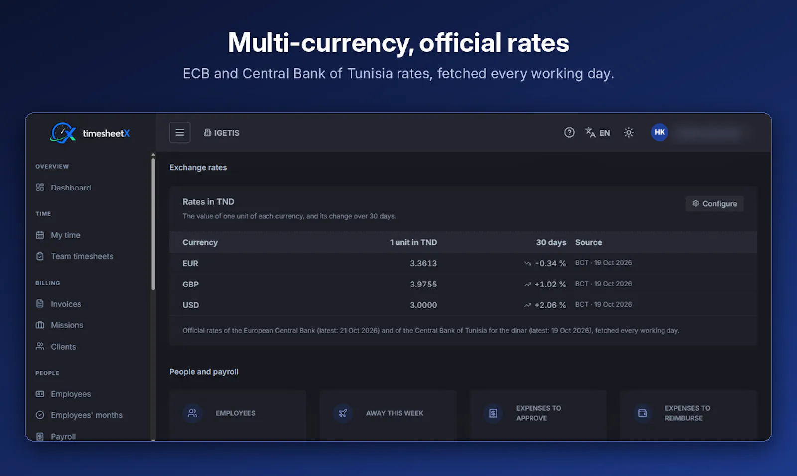
Task: Click the Clients people icon
Action: (x=40, y=346)
